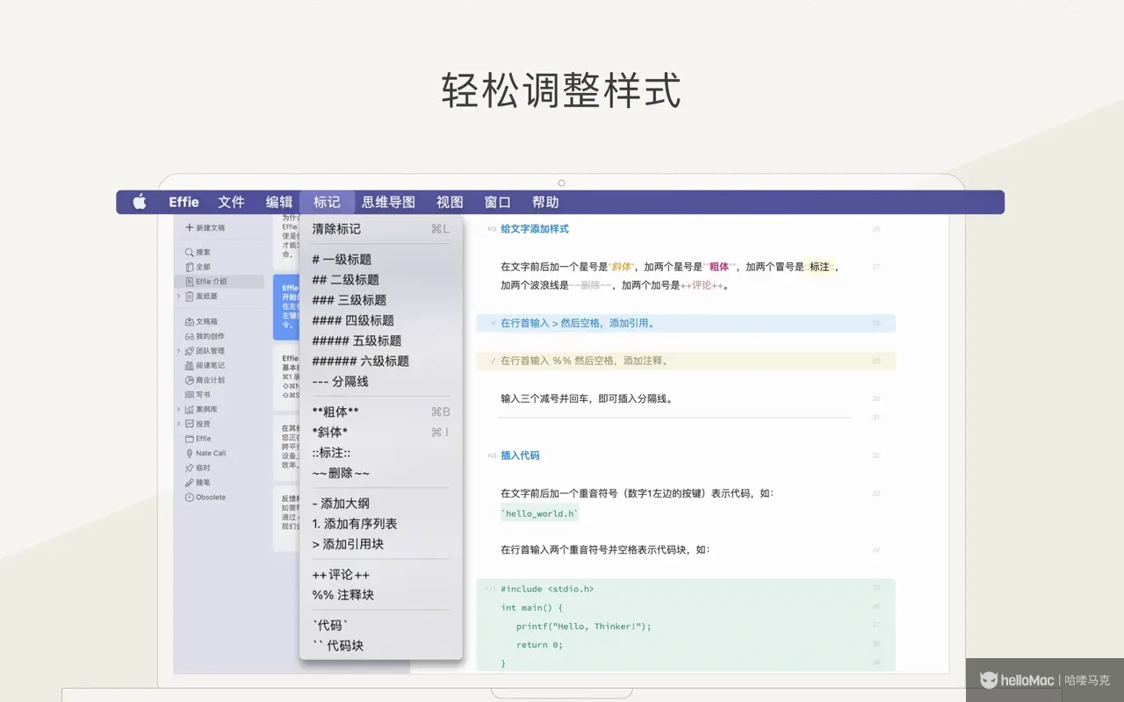Choose - 添加大纲 menu entry

[x=381, y=504]
